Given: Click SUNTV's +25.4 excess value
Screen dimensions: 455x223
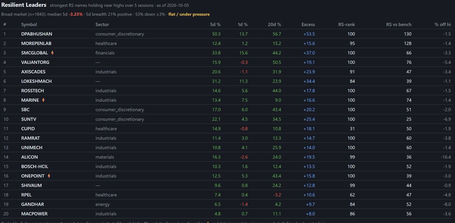Looking at the screenshot, I should 309,119.
